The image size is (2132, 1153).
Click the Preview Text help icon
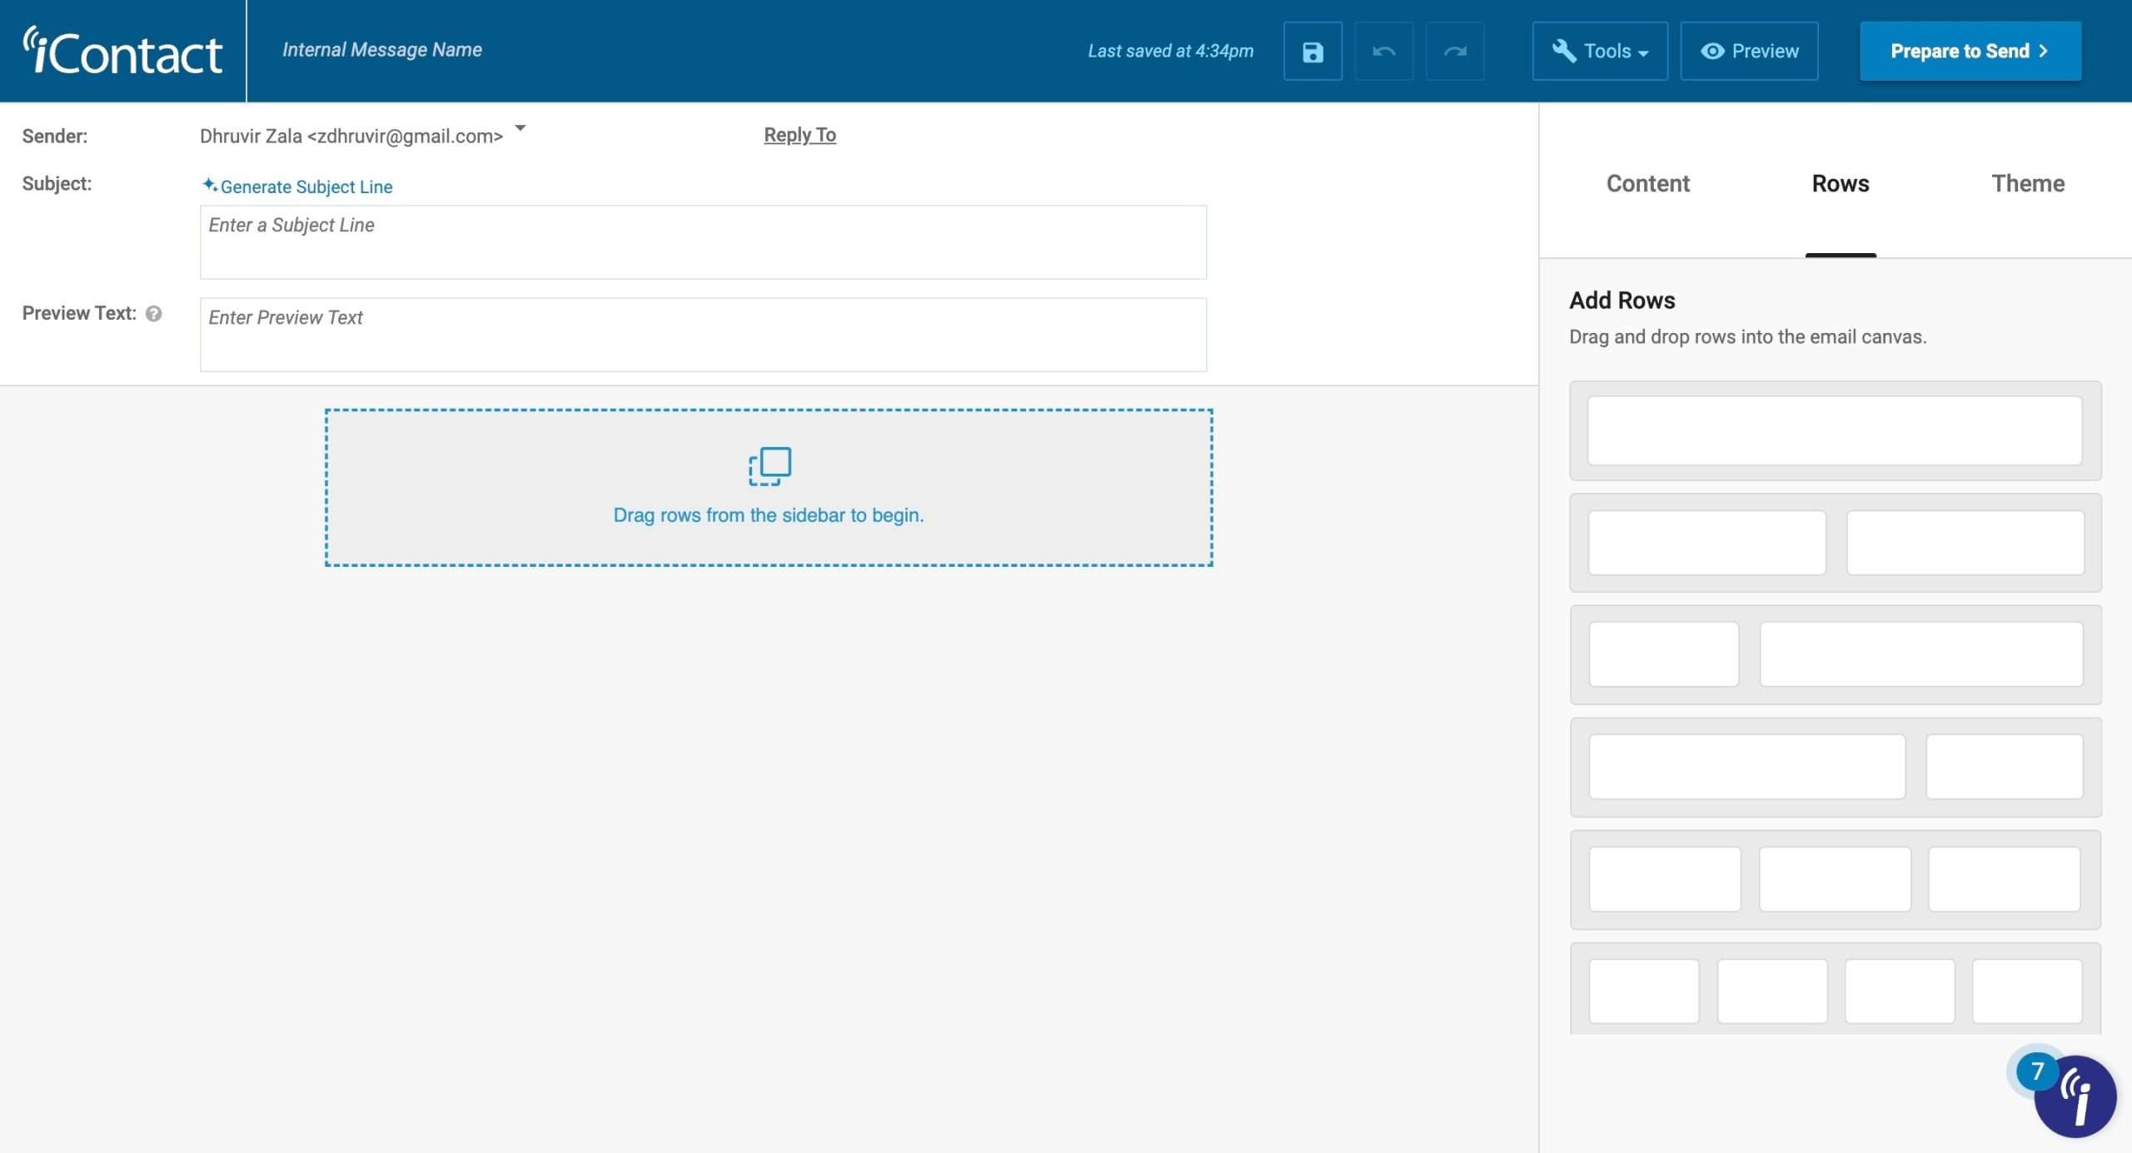(153, 313)
